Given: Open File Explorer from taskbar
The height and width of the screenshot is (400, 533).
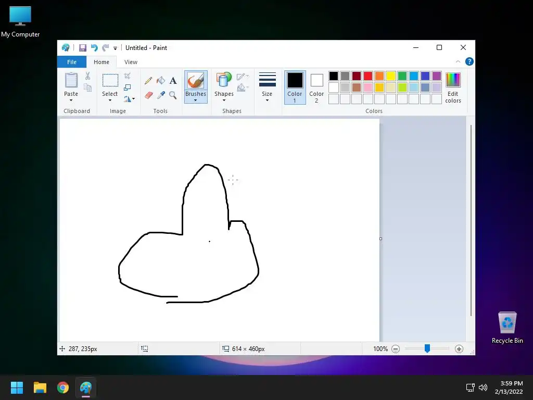Looking at the screenshot, I should [x=40, y=387].
